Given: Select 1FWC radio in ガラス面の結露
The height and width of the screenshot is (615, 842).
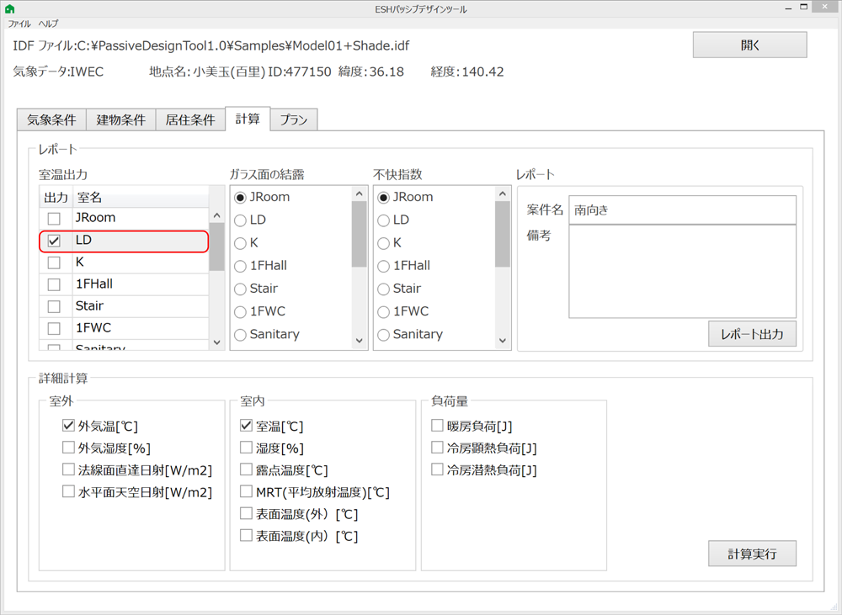Looking at the screenshot, I should (240, 312).
